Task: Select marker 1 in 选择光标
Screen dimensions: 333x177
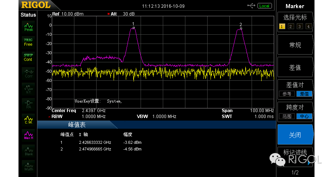Action: (282, 27)
